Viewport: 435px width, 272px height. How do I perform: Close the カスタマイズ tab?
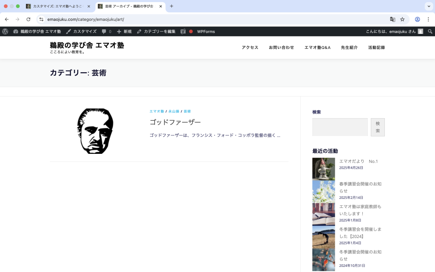pos(89,6)
